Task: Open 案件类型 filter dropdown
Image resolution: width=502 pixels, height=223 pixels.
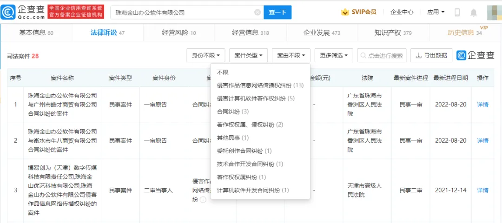Action: [x=248, y=55]
